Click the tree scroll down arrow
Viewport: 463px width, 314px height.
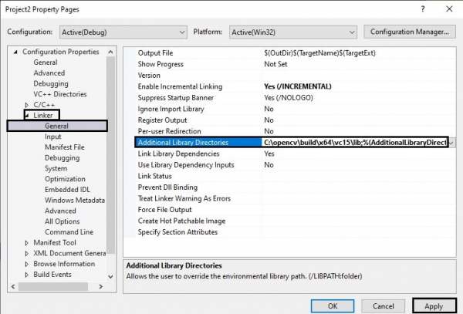[x=110, y=277]
